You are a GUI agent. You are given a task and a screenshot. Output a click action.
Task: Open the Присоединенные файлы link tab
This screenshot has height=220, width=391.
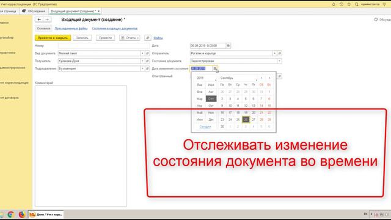coord(71,29)
